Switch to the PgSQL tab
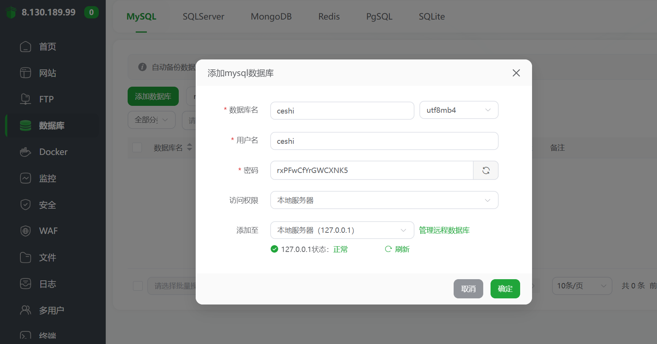 (379, 16)
